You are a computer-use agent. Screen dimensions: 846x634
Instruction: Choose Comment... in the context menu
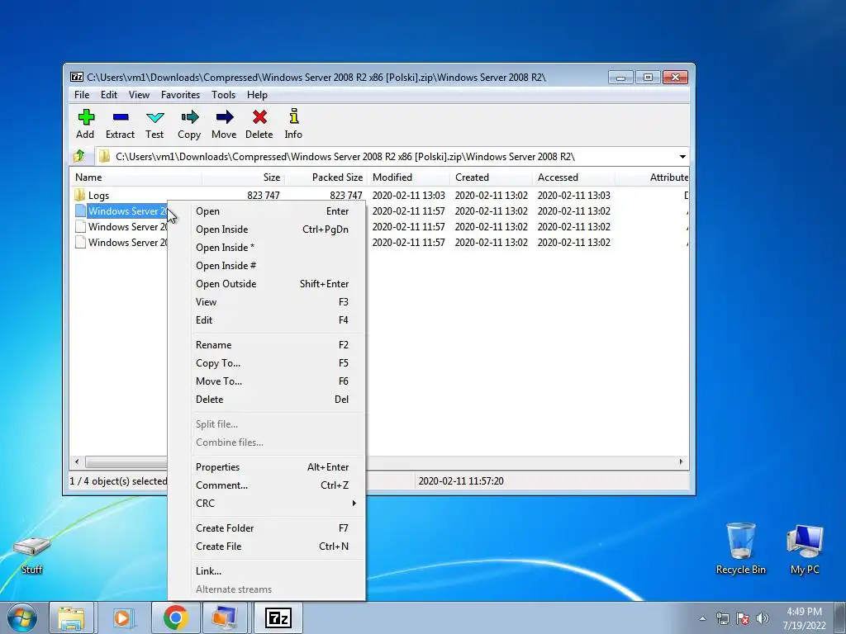[x=267, y=485]
